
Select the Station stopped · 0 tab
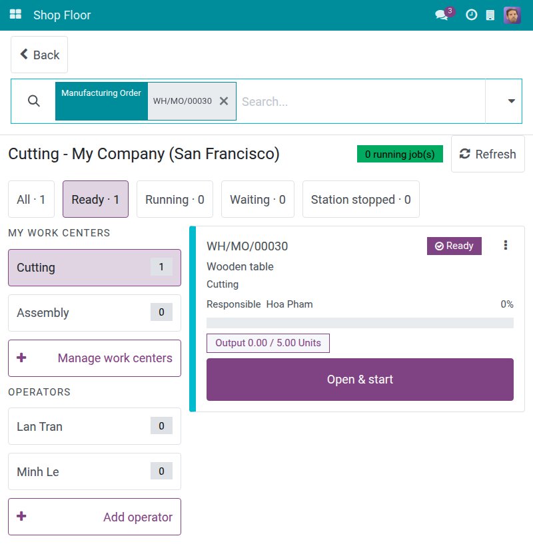click(361, 199)
